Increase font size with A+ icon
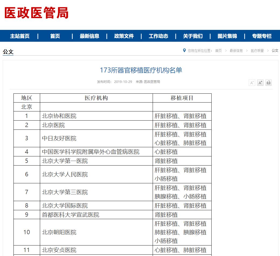Viewport: 280px width, 256px height. pos(260,83)
